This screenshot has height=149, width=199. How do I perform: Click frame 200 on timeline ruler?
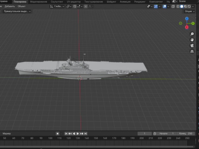point(141,138)
